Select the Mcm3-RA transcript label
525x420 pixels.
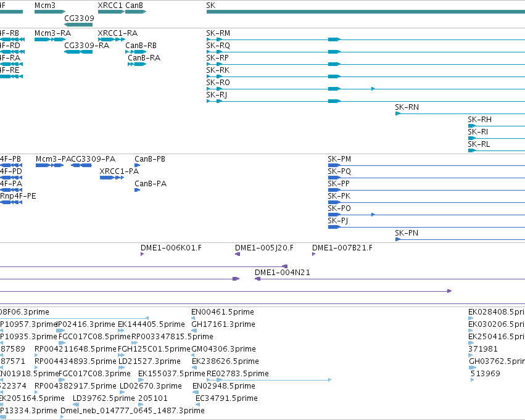[52, 33]
